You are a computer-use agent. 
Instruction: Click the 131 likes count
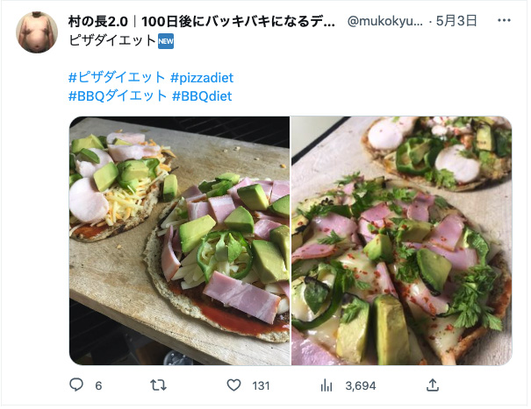tap(262, 385)
